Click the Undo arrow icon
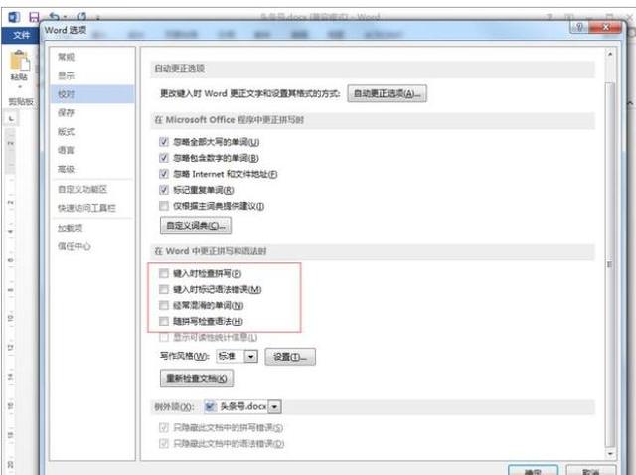Screen dimensions: 636x475 click(x=54, y=17)
